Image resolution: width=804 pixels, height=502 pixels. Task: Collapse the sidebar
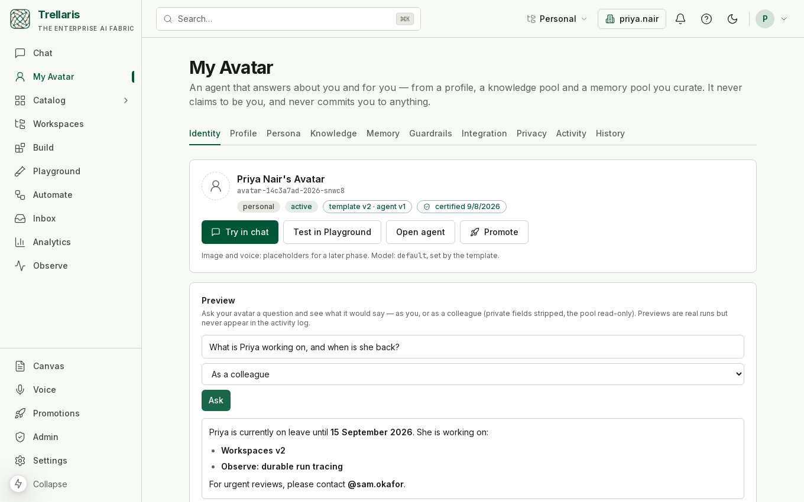(x=50, y=484)
